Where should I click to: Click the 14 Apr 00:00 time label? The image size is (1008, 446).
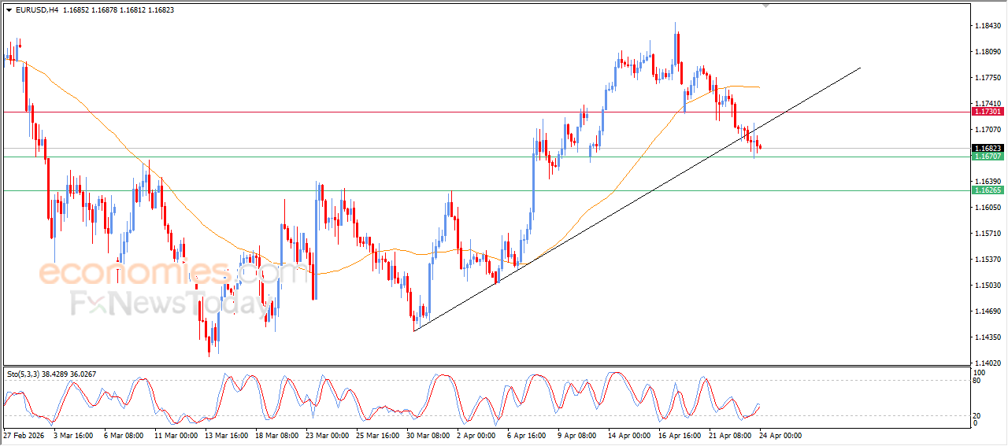pyautogui.click(x=629, y=435)
